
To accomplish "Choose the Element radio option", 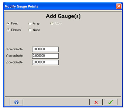I will 8,30.
